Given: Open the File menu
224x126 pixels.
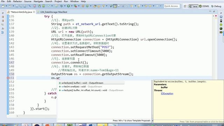Looking at the screenshot, I should point(3,1).
